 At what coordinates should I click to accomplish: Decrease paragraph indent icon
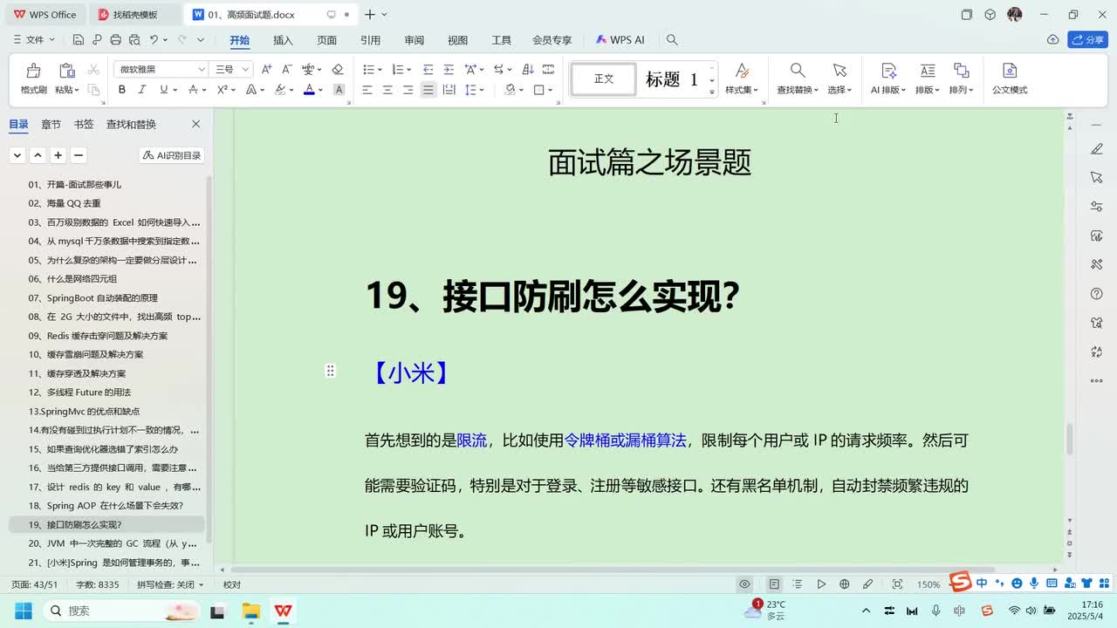[x=428, y=69]
